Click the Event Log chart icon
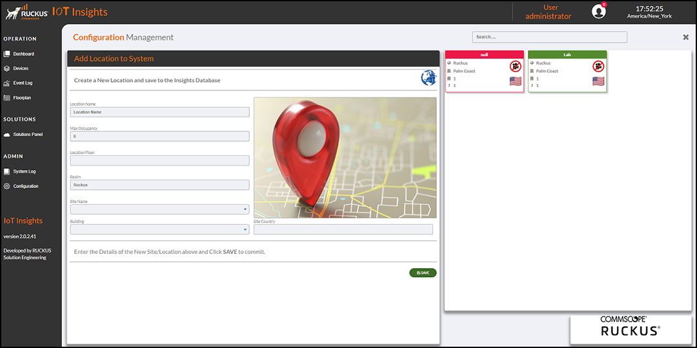 (6, 83)
